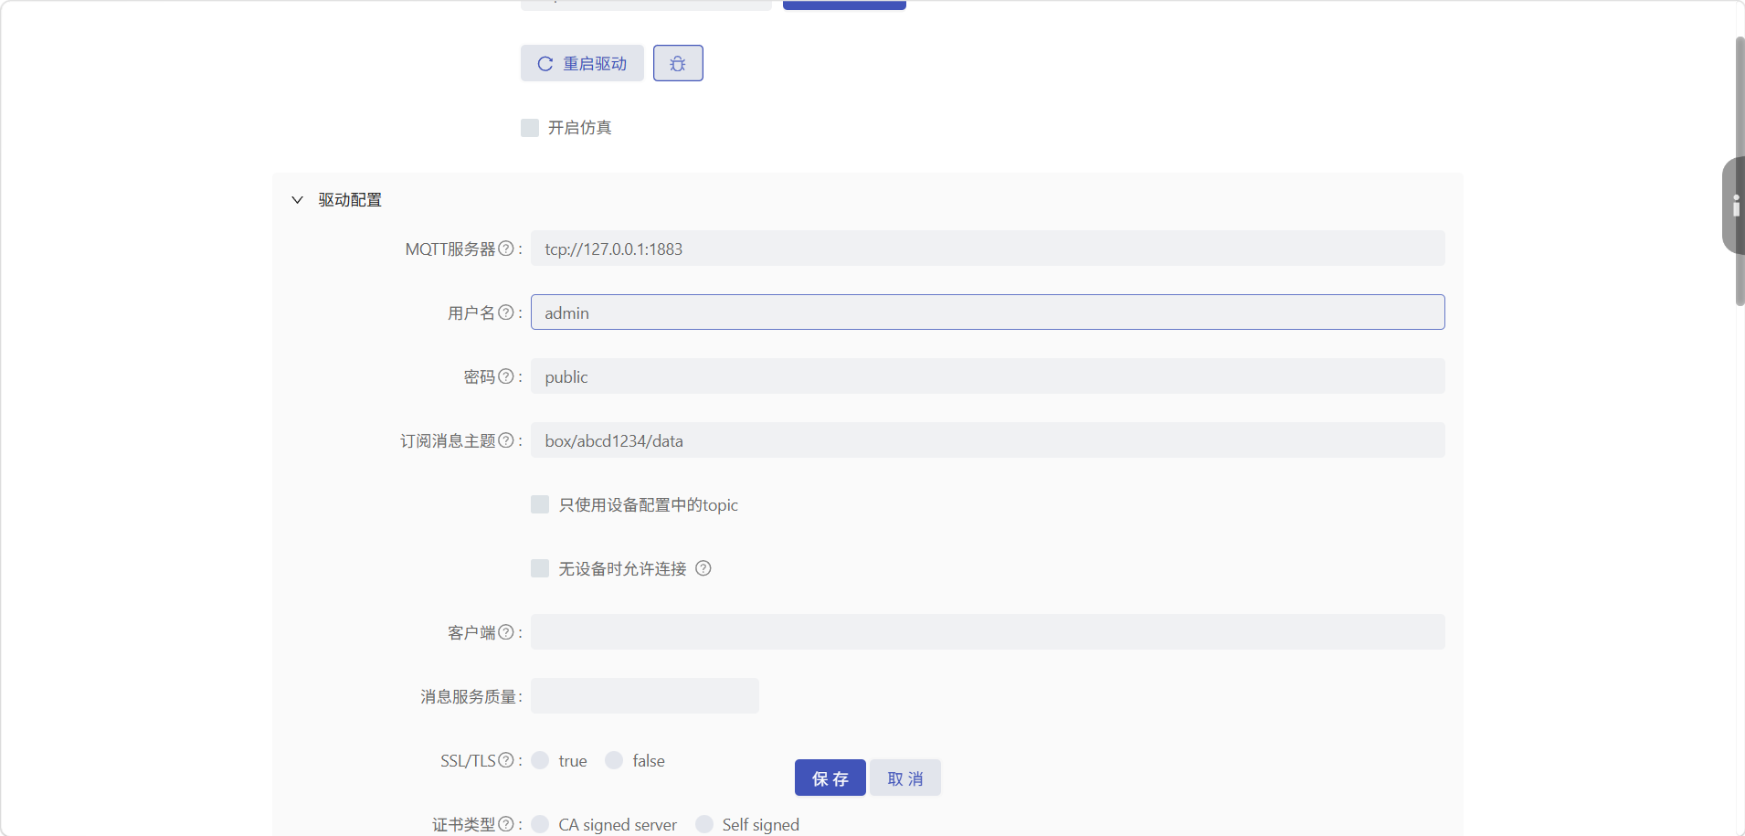
Task: Click the 重启驱动 restart button
Action: coord(582,62)
